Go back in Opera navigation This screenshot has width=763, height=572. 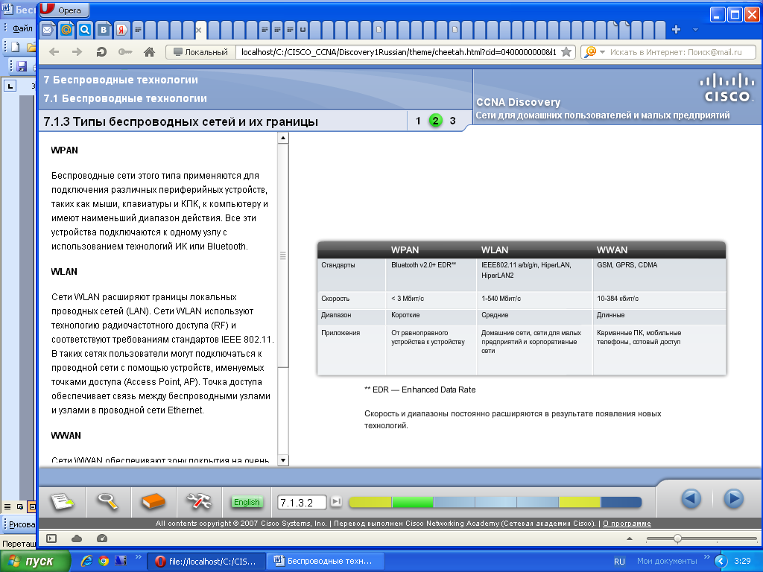(54, 51)
